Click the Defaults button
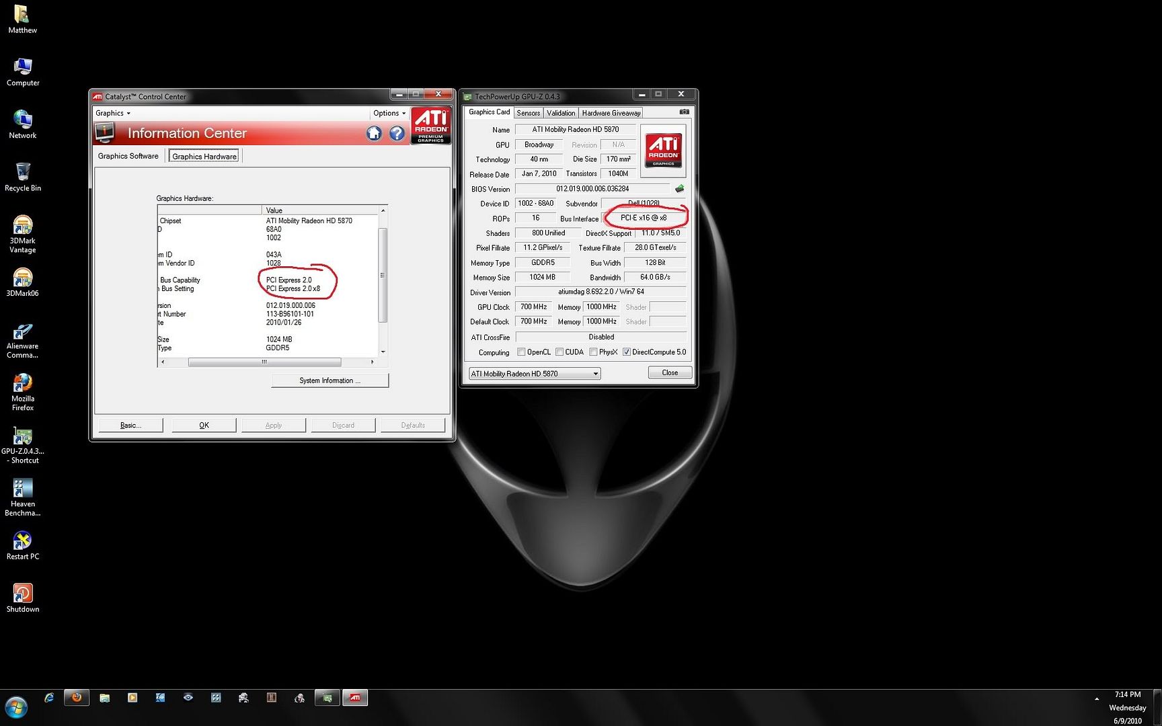Viewport: 1162px width, 726px height. (x=413, y=426)
